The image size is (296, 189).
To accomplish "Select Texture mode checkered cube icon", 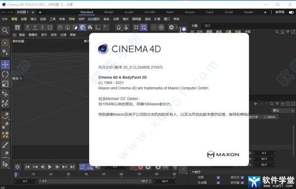I will click(90, 27).
